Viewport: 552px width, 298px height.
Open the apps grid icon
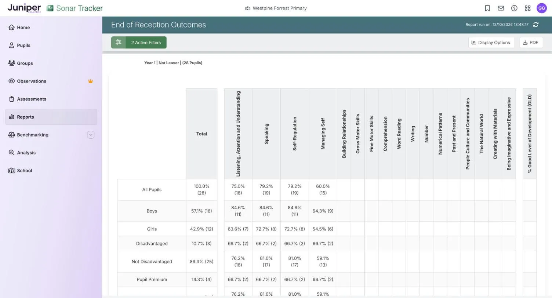click(528, 8)
